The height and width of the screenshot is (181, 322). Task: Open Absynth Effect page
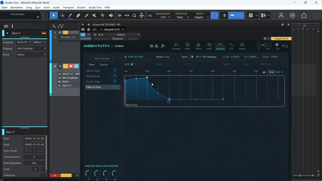coord(198,46)
